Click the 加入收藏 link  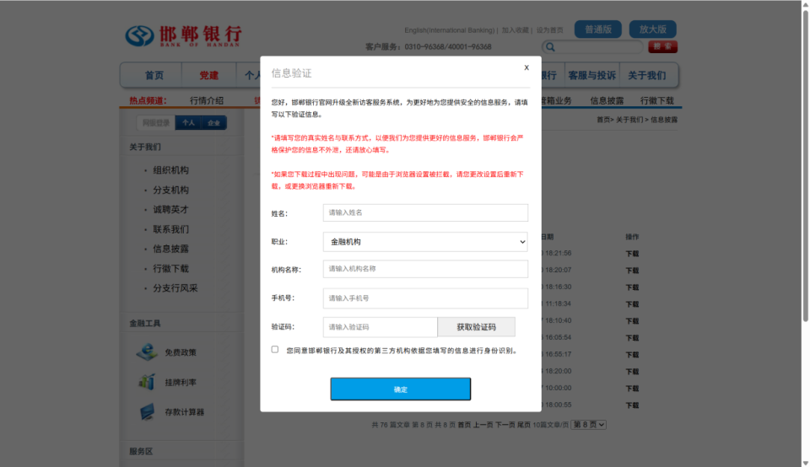pos(515,30)
